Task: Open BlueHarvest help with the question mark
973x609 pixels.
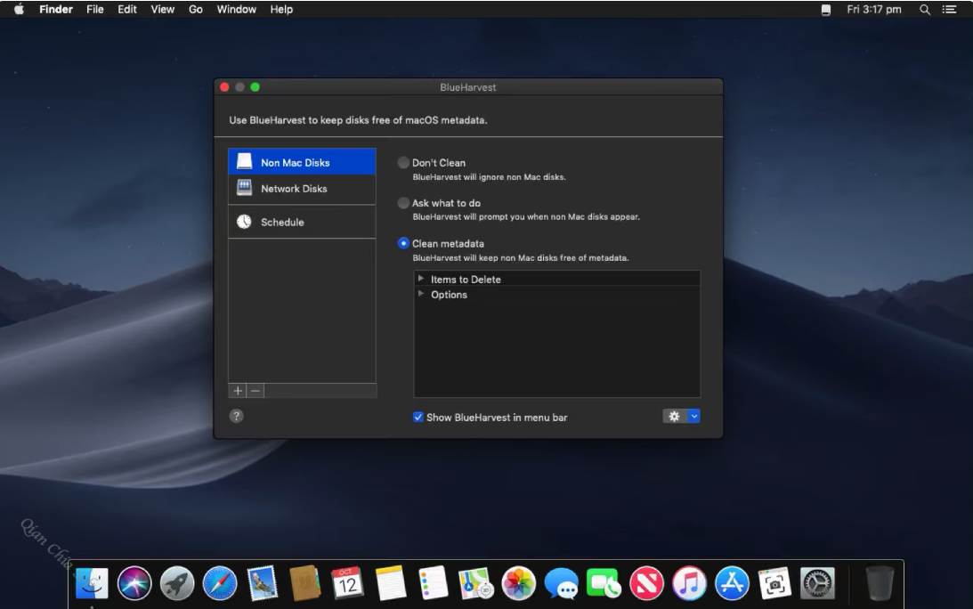Action: coord(237,416)
